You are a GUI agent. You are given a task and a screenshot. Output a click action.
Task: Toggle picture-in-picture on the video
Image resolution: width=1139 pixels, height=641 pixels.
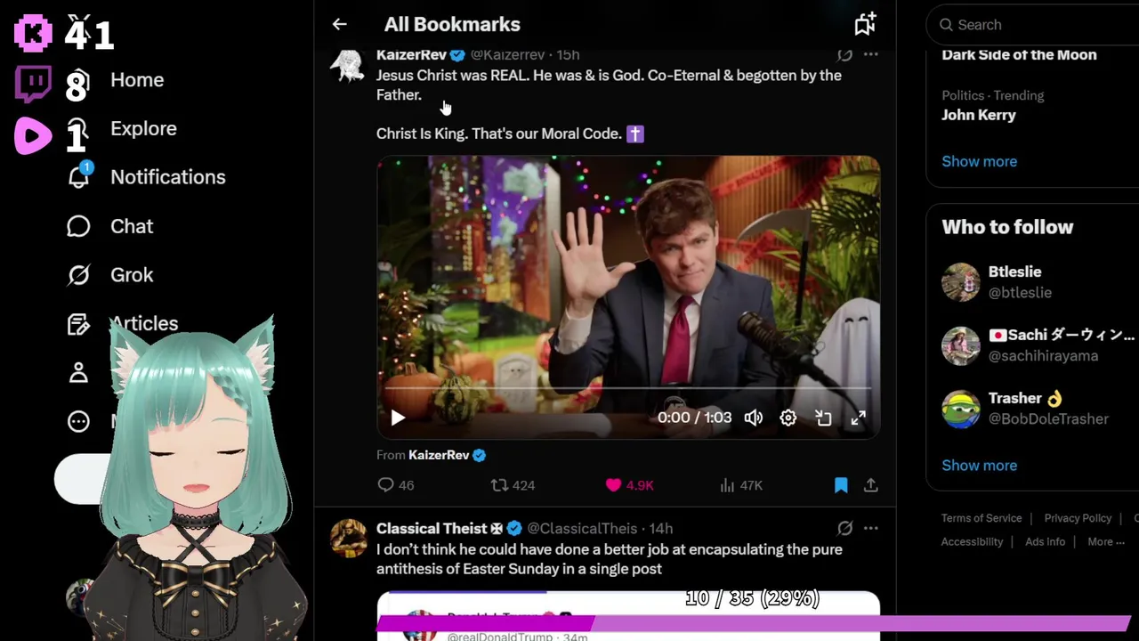pos(823,418)
